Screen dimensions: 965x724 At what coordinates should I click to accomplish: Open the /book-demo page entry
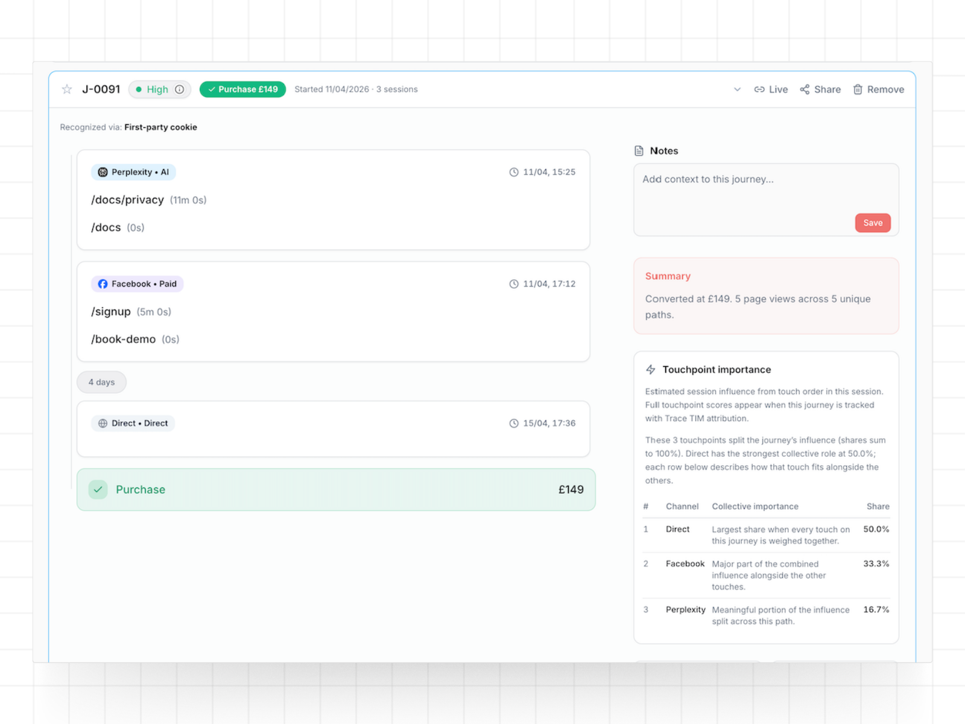point(123,339)
